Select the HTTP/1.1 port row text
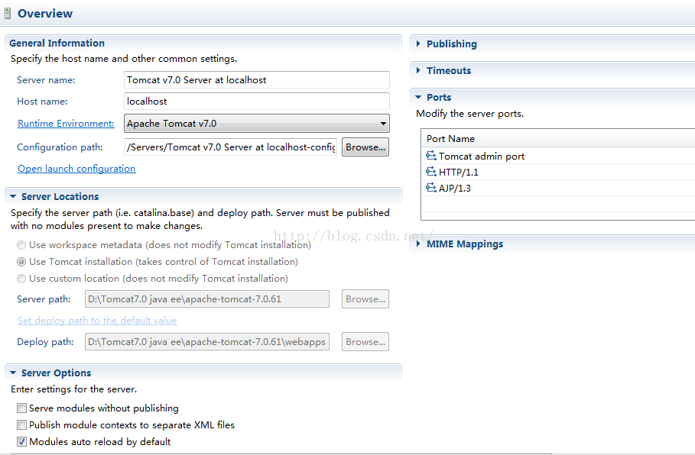Viewport: 695px width, 455px height. tap(458, 173)
